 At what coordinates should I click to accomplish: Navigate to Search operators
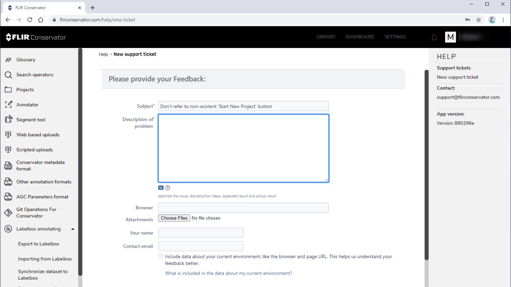click(x=35, y=75)
